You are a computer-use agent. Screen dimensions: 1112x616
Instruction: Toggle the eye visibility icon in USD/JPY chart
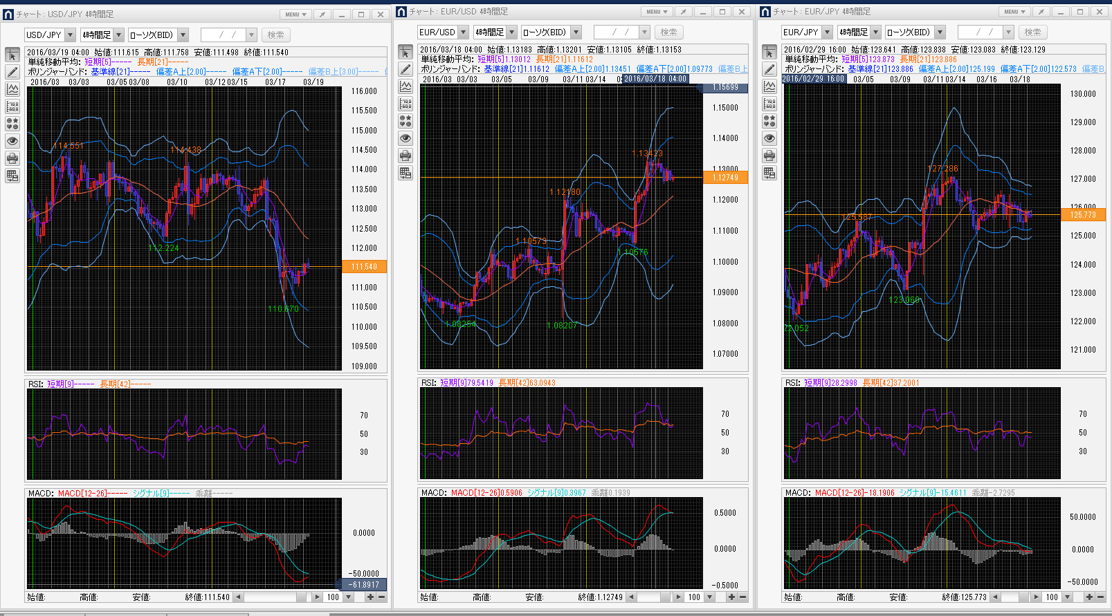pyautogui.click(x=12, y=141)
